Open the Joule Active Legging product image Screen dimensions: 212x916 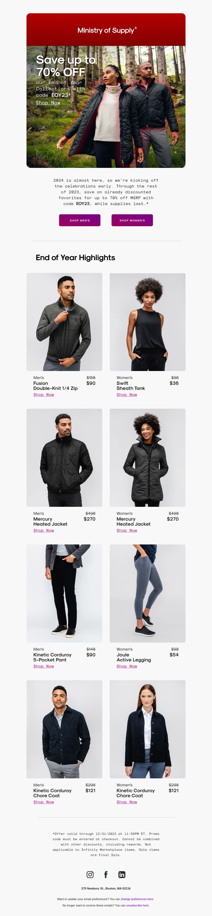[147, 594]
